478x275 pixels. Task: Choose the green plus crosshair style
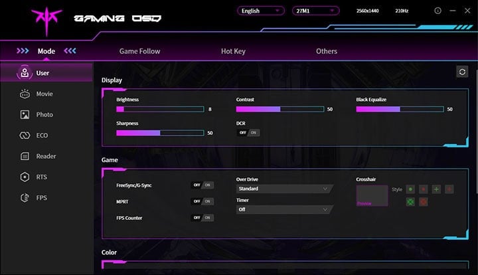436,189
